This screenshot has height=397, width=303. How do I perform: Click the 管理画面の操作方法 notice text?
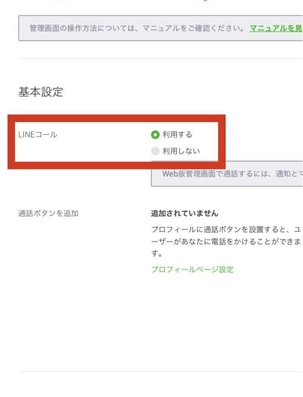82,28
